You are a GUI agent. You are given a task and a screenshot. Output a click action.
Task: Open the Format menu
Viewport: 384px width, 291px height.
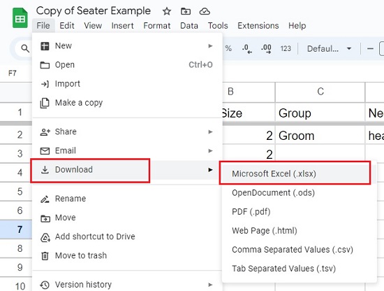click(x=157, y=25)
